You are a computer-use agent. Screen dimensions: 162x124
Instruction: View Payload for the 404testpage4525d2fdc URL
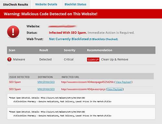(123, 82)
